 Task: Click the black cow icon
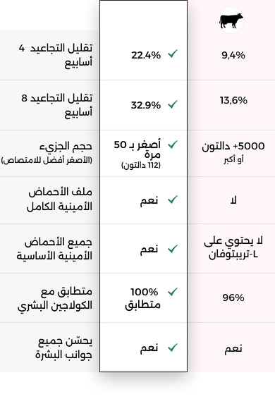pyautogui.click(x=231, y=20)
